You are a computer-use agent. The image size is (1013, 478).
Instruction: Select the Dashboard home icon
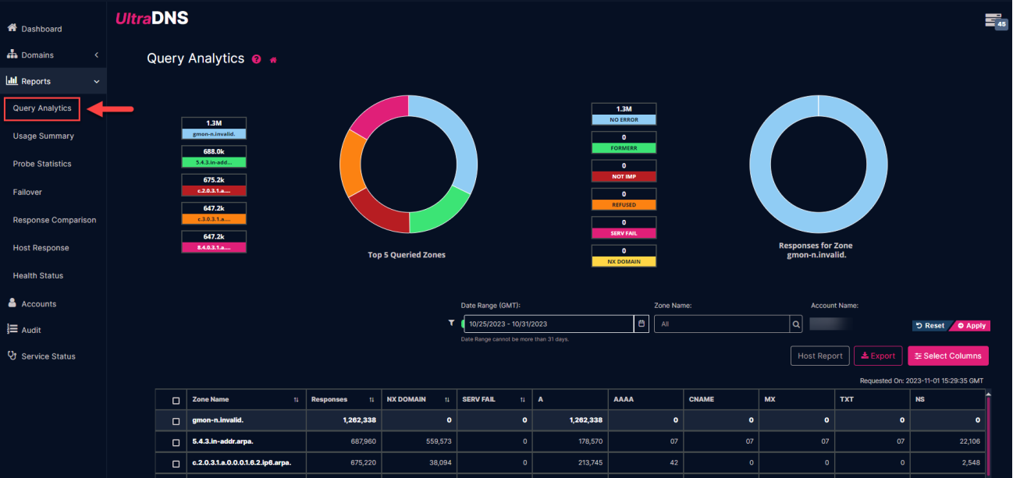pos(12,27)
